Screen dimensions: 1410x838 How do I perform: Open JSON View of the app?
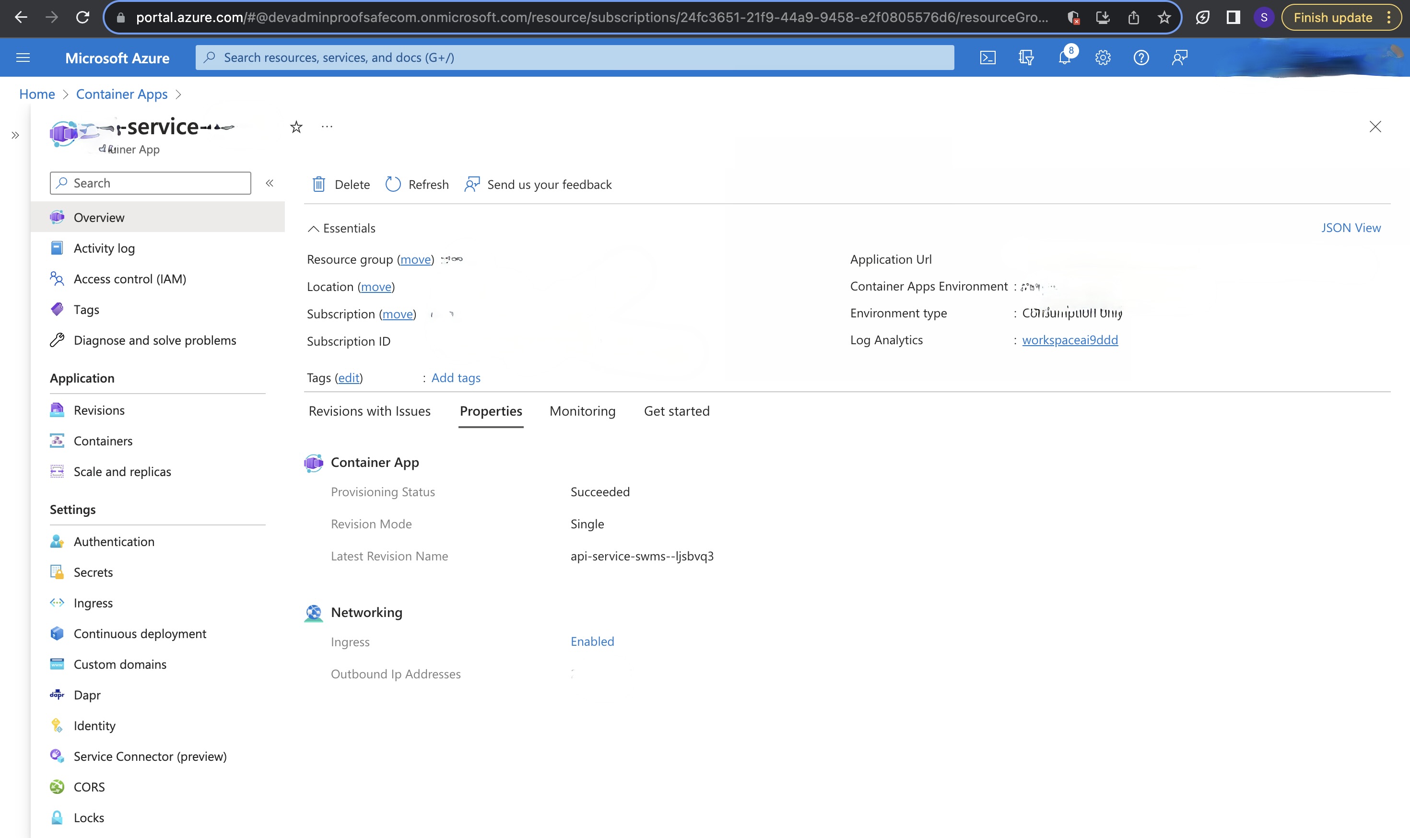pyautogui.click(x=1351, y=228)
